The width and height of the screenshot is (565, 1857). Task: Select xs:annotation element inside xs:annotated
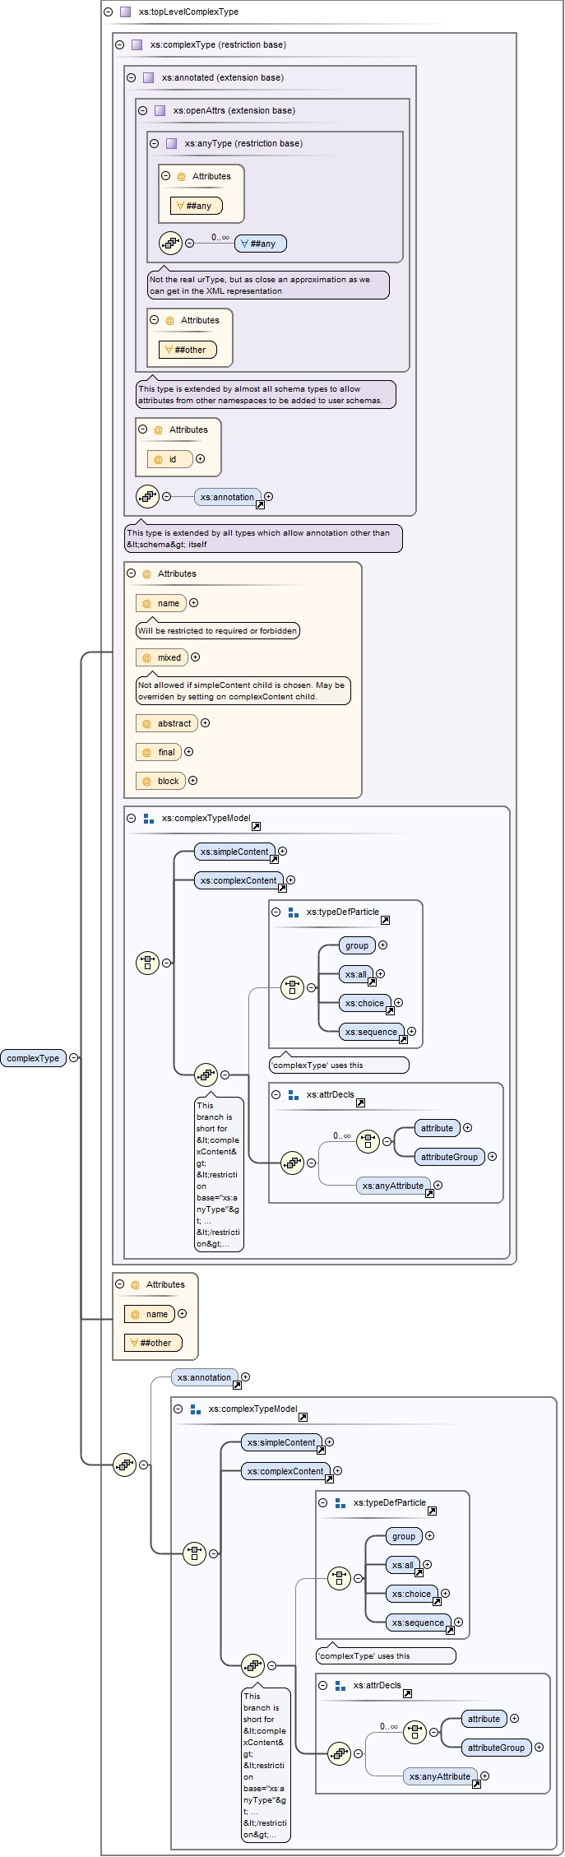tap(228, 497)
